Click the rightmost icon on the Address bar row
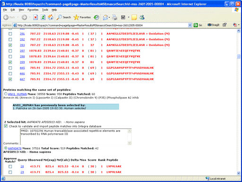This screenshot has width=242, height=182. [x=235, y=25]
